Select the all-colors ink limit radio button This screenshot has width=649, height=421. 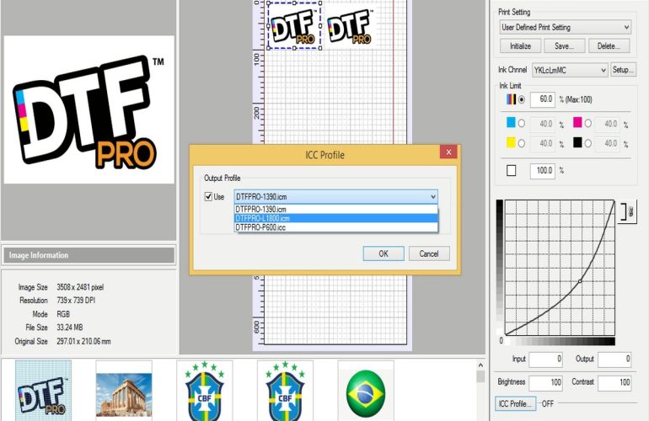[x=522, y=99]
